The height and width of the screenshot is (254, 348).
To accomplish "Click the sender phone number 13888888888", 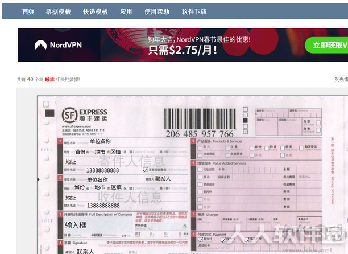I will click(102, 170).
